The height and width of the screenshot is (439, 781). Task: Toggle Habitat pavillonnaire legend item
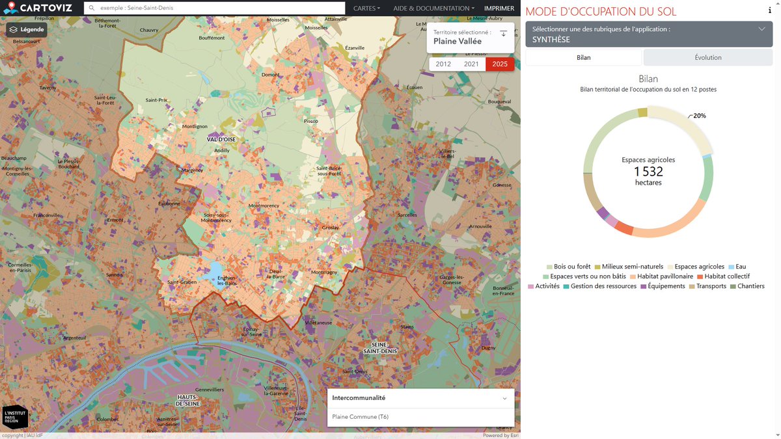tap(661, 276)
